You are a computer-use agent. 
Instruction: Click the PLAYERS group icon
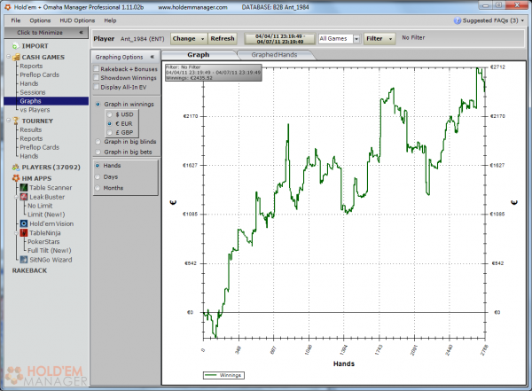coord(16,167)
